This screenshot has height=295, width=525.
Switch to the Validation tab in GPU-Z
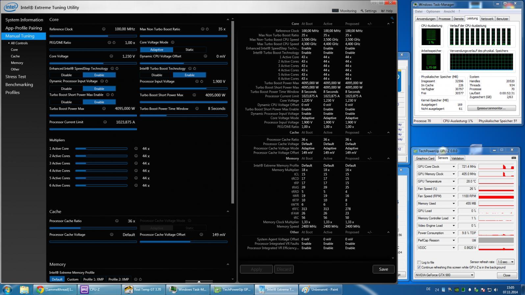(458, 159)
